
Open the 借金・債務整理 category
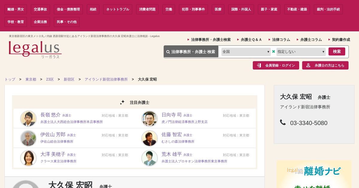(x=69, y=9)
